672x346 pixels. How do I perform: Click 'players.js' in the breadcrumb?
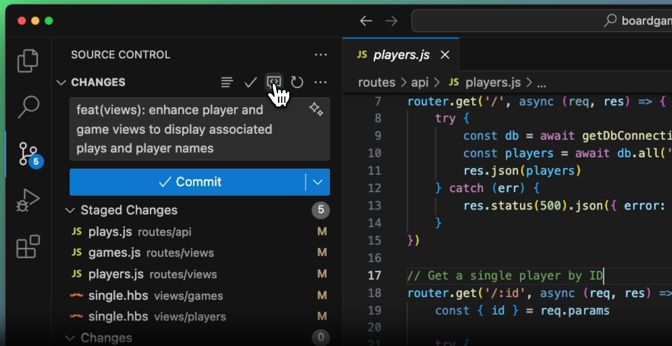click(x=493, y=82)
